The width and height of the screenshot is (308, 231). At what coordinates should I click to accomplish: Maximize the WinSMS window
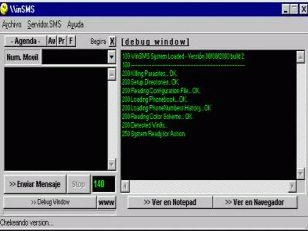[x=294, y=9]
